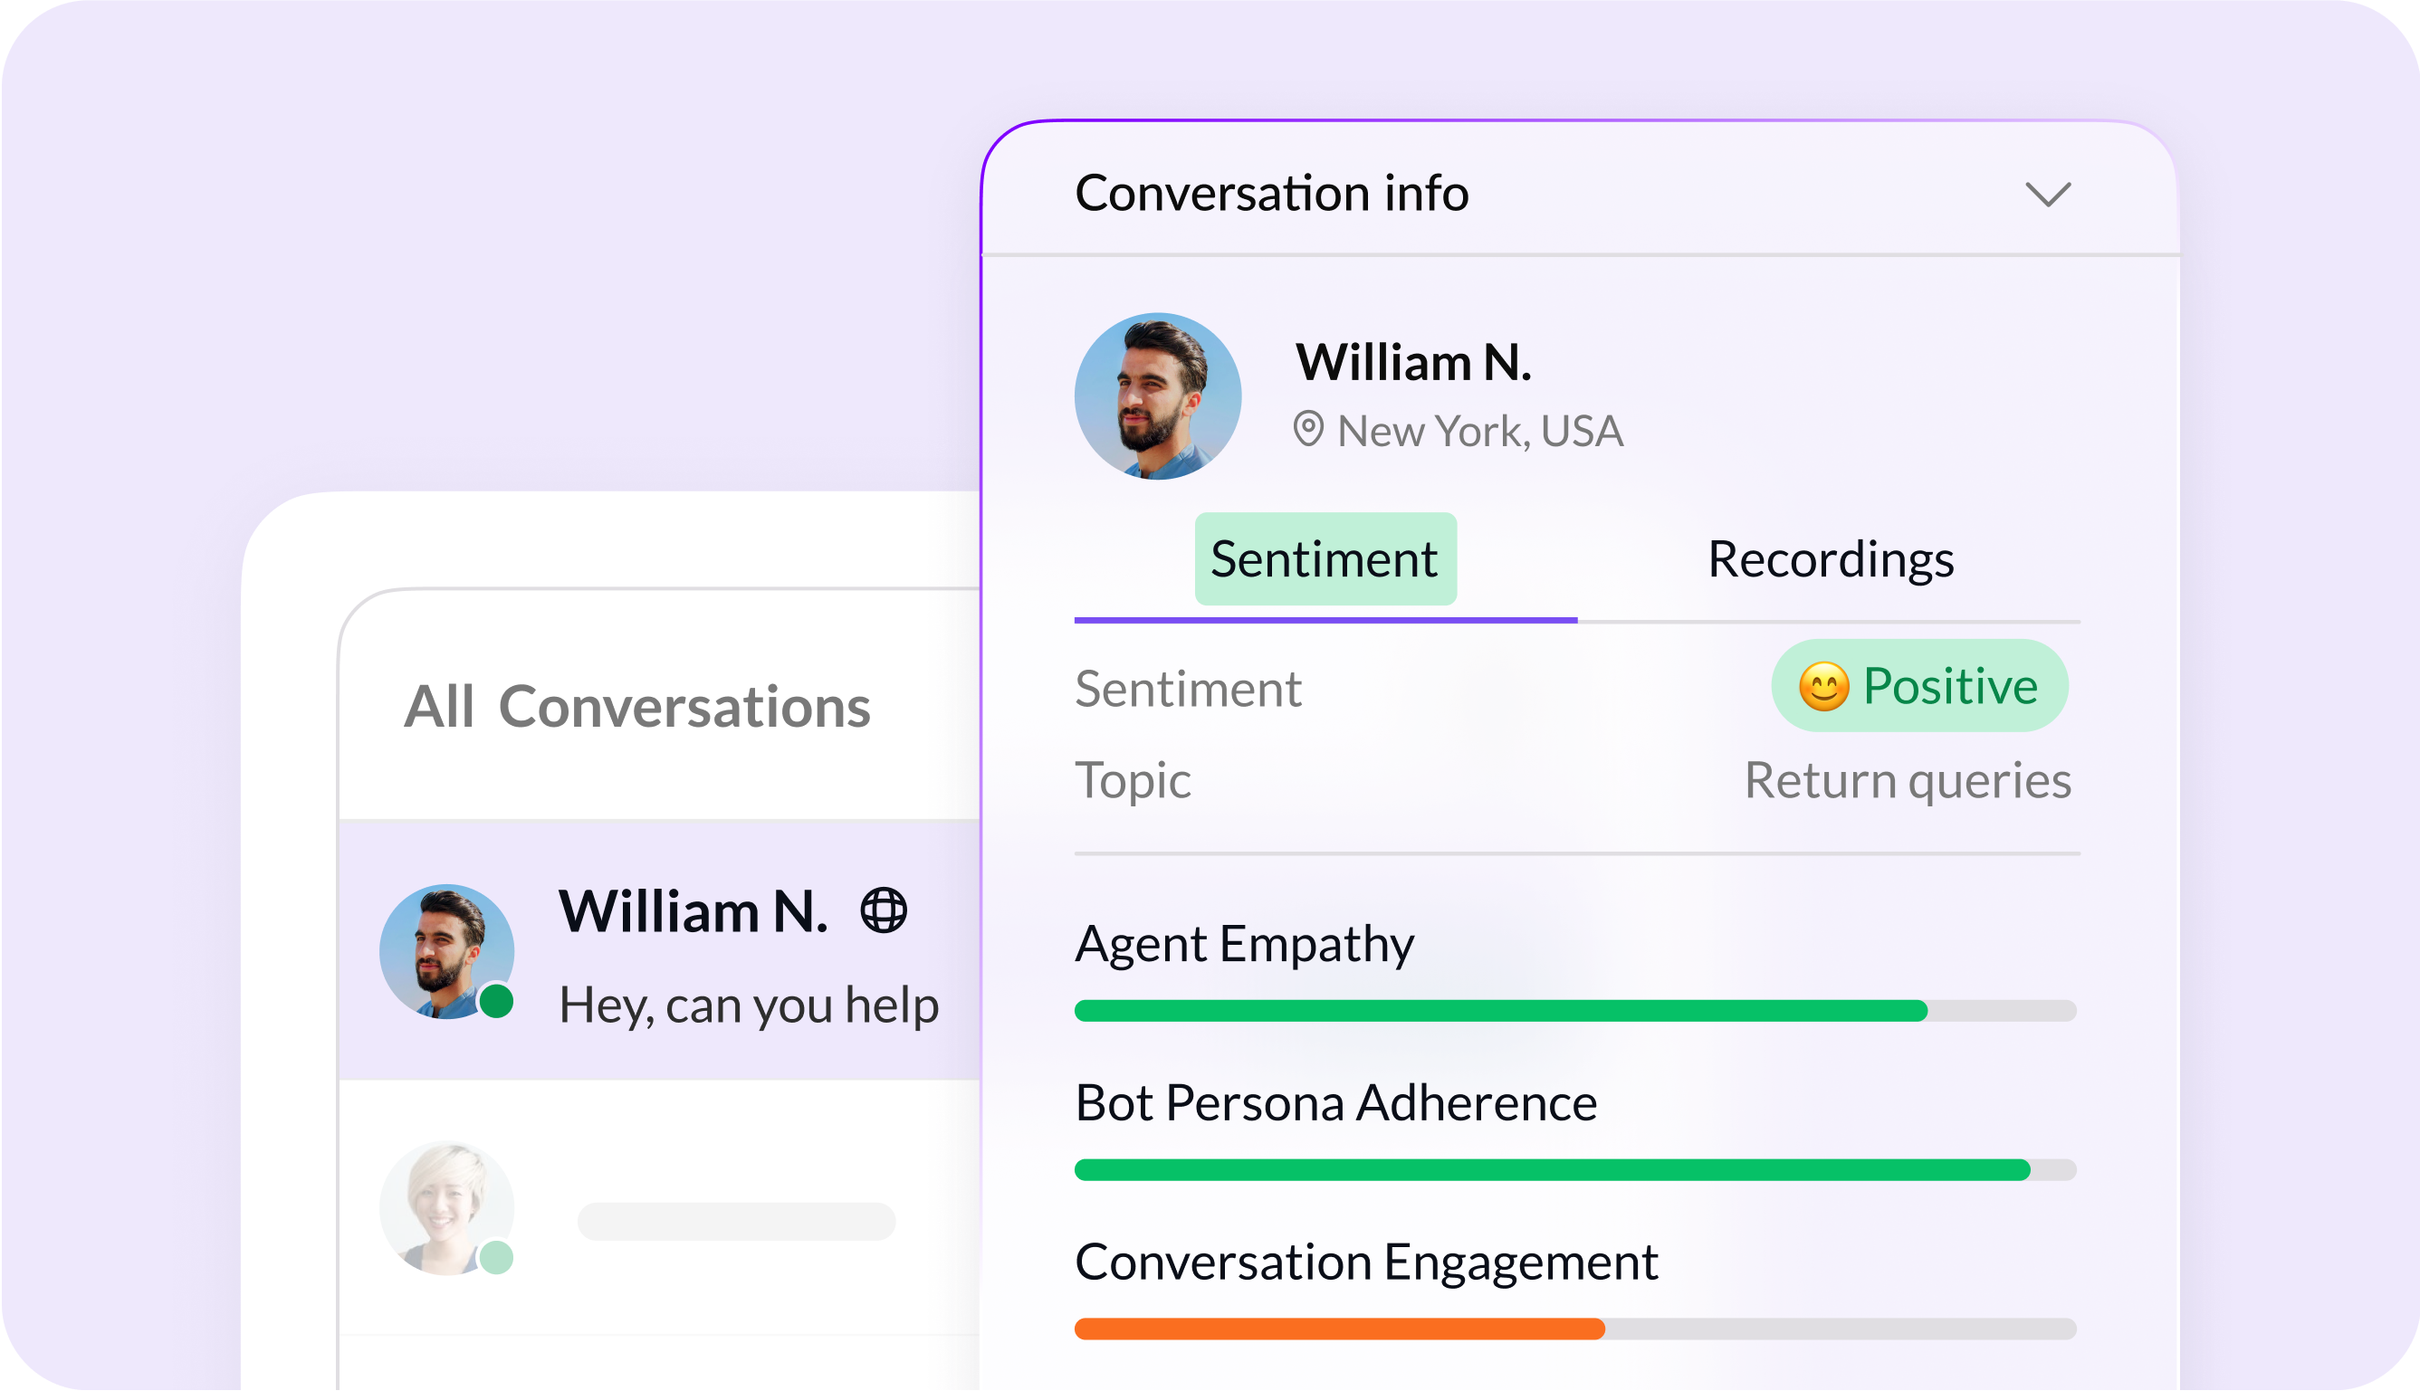Collapse the Conversation info panel chevron
2420x1391 pixels.
coord(2047,194)
